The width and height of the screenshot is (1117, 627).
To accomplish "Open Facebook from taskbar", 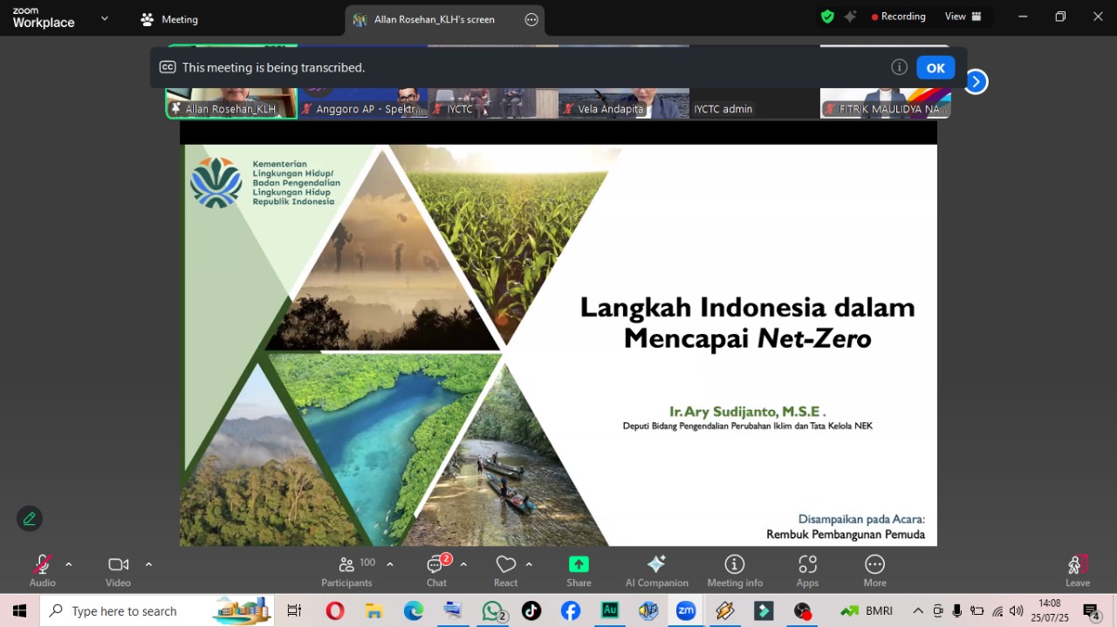I will pos(571,611).
